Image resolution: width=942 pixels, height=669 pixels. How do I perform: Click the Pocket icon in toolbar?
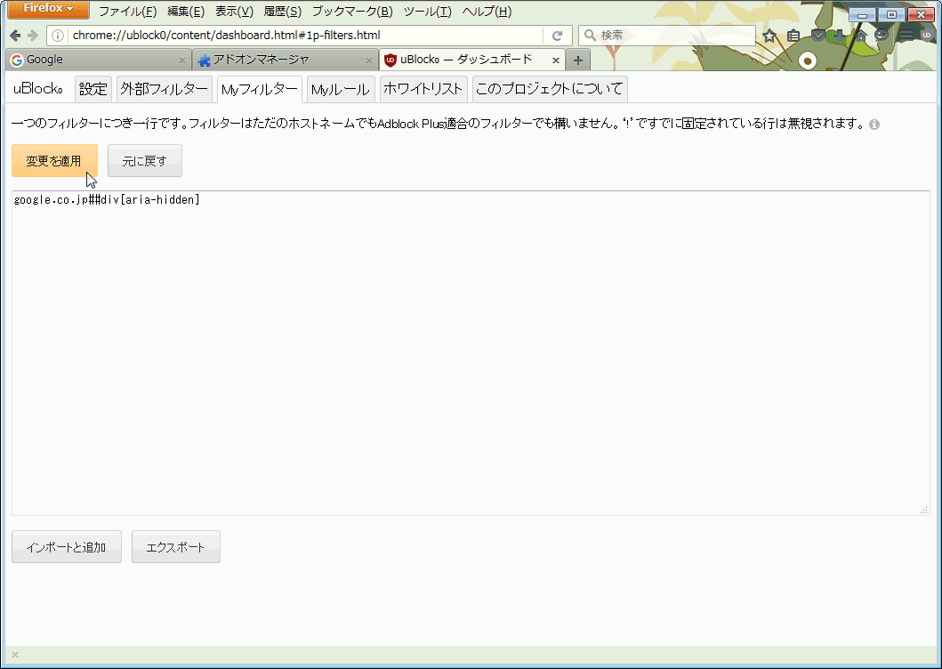point(817,36)
